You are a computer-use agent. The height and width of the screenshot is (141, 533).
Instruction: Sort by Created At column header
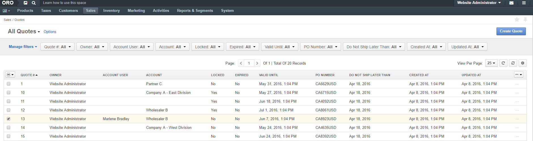tap(419, 75)
